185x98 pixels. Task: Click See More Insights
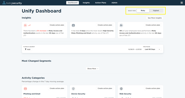[155, 18]
